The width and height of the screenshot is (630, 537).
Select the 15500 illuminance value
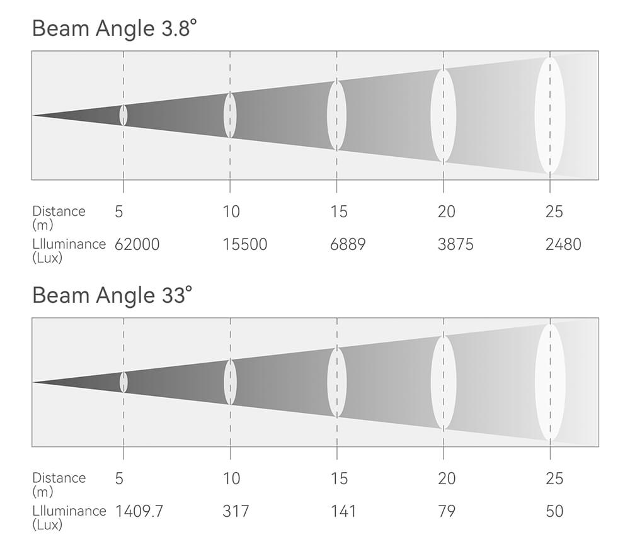pyautogui.click(x=244, y=244)
